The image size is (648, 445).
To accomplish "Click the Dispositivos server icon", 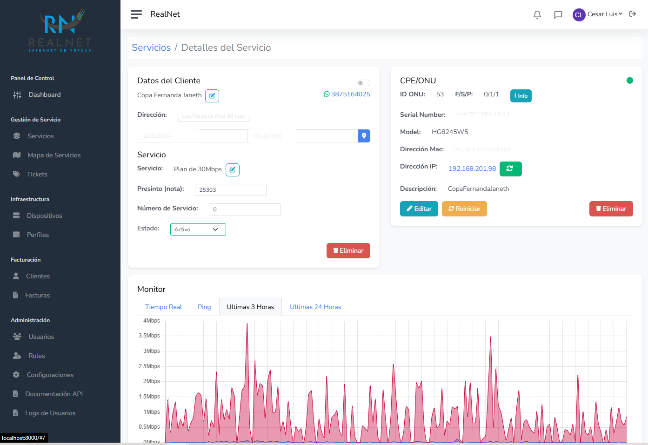I will (x=16, y=216).
